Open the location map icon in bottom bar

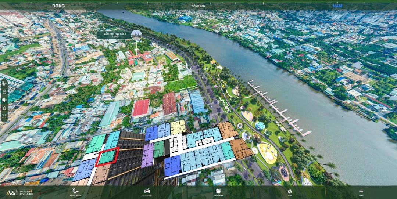[x=75, y=191]
